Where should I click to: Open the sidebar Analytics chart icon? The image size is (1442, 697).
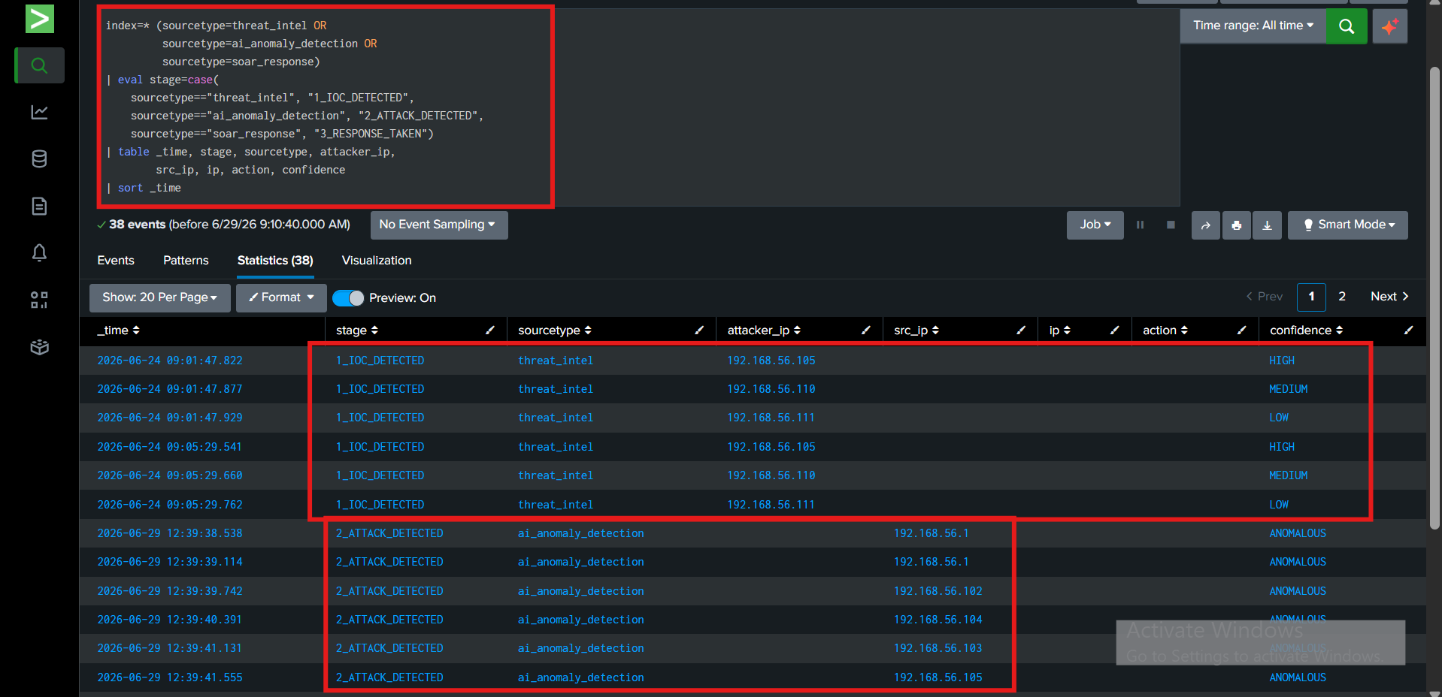click(x=39, y=112)
